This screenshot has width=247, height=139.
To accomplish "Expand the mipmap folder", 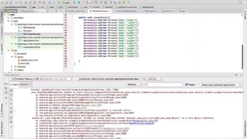I will 12,67.
